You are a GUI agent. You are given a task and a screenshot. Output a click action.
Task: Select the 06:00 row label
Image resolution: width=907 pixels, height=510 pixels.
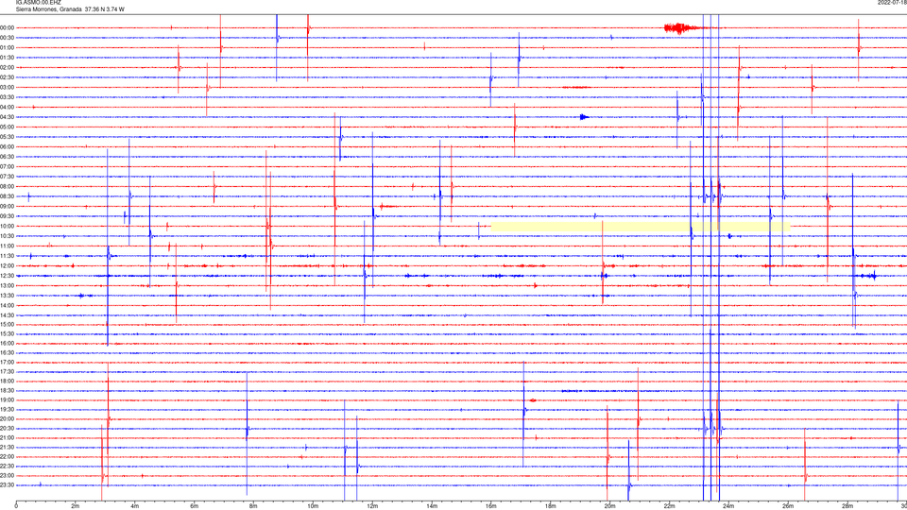point(8,147)
